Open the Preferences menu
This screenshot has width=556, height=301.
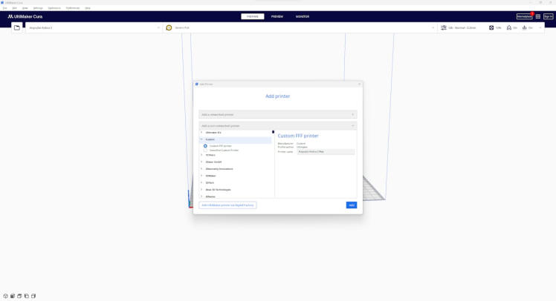pos(73,7)
